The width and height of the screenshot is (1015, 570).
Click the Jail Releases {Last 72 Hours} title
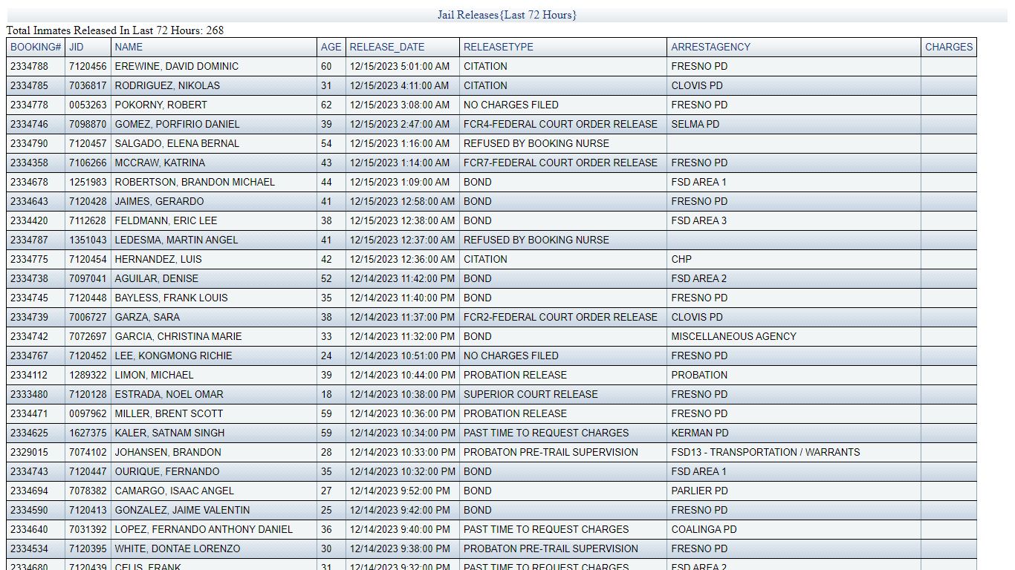507,15
